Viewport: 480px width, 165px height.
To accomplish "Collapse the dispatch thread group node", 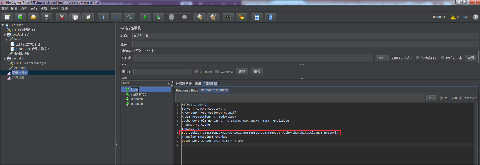I will (x=5, y=58).
